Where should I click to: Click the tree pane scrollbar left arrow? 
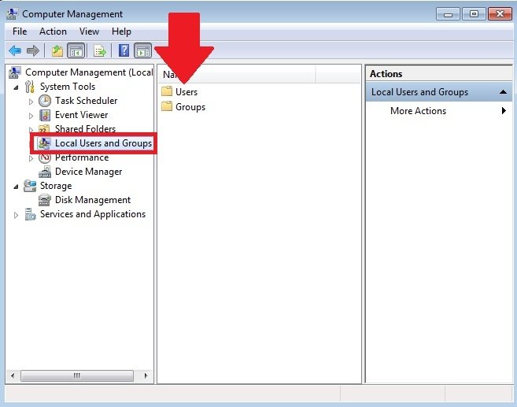pos(13,376)
